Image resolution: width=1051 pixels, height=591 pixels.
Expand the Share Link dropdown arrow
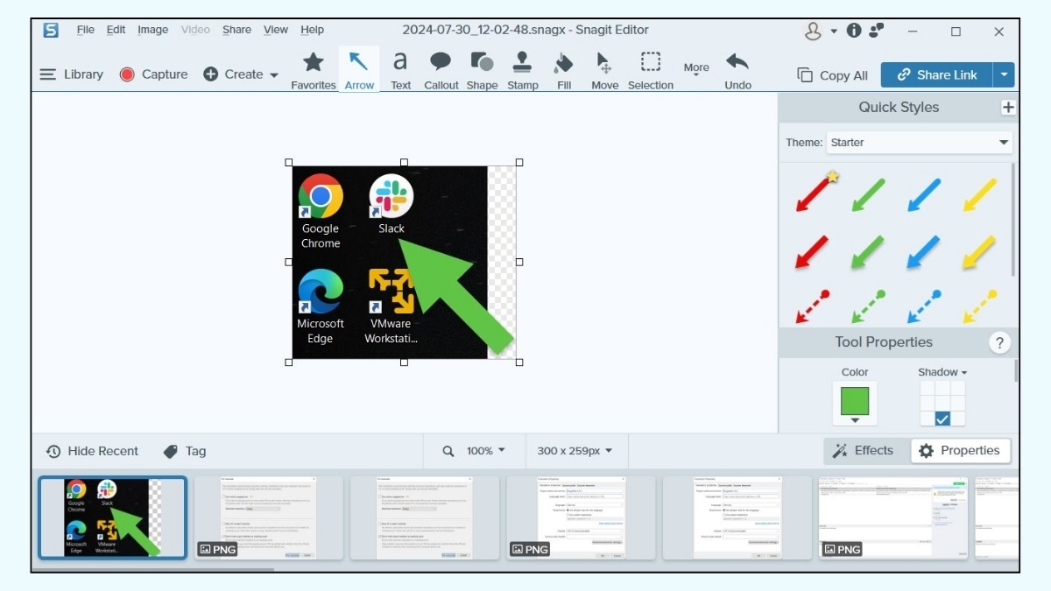coord(1003,75)
